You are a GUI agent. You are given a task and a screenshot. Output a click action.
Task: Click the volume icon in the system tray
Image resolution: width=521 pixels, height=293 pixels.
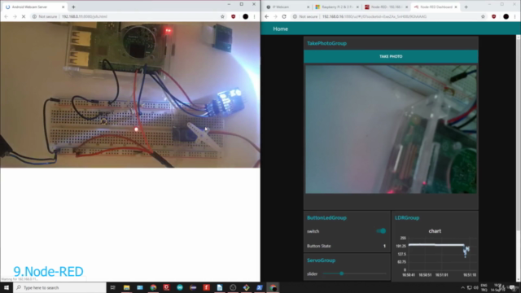[x=475, y=287]
